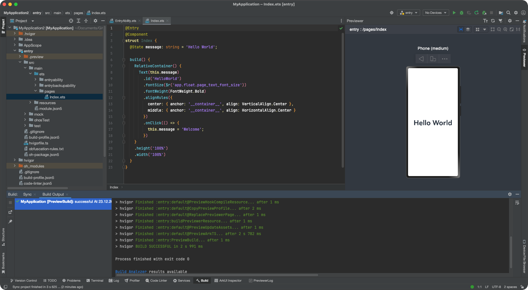Screen dimensions: 528x290
Task: Open the Code Linter tool window
Action: coord(156,281)
